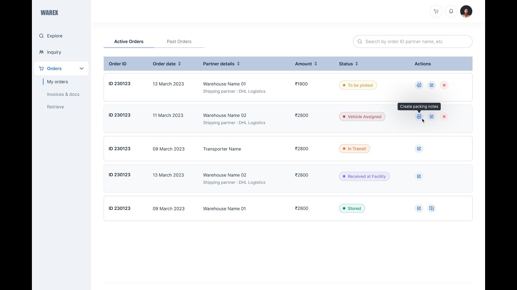Screen dimensions: 517x290
Task: Open user profile avatar
Action: 466,11
